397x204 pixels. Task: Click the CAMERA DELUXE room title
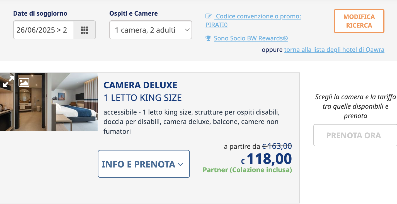click(140, 85)
